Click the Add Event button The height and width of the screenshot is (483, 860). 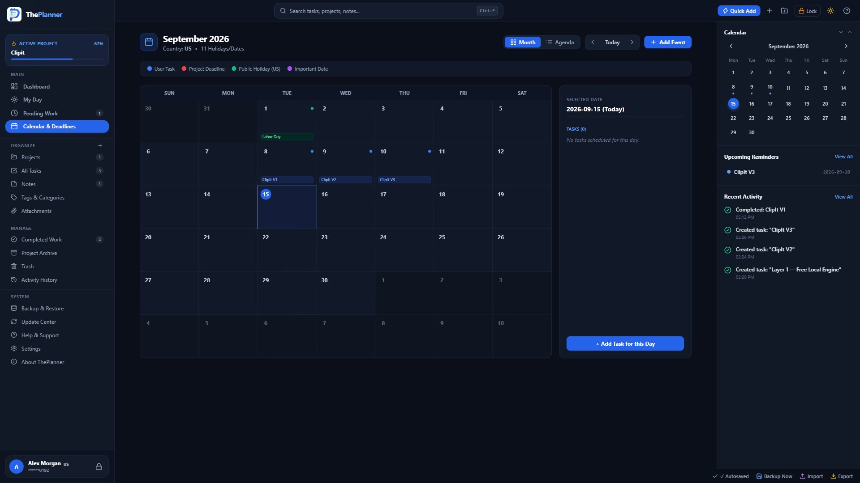tap(667, 42)
